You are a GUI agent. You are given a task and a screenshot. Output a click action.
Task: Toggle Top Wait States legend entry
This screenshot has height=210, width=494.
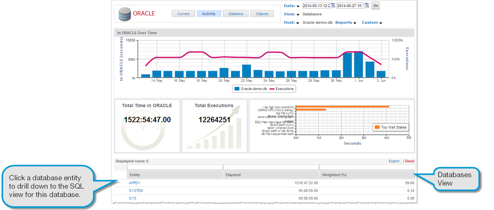click(391, 127)
